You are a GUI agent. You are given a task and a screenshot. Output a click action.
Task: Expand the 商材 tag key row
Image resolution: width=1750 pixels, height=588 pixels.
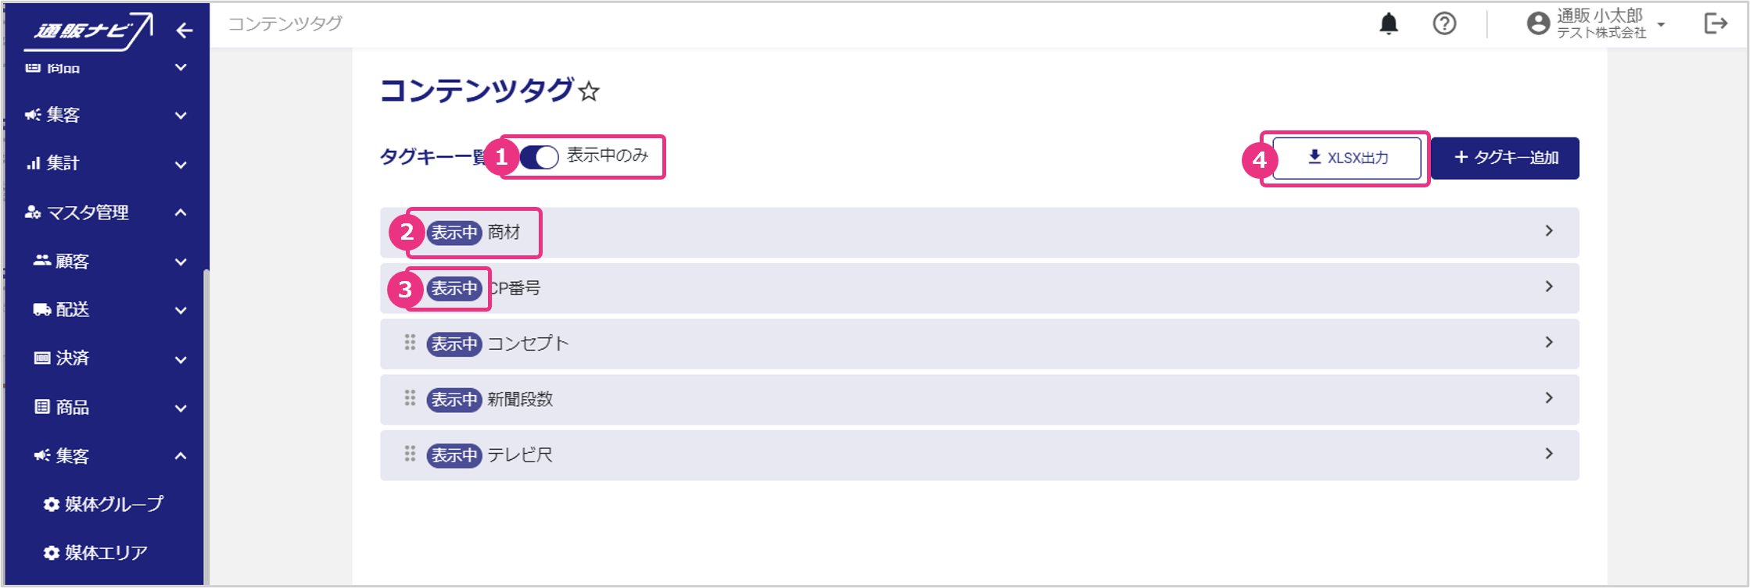(1548, 231)
